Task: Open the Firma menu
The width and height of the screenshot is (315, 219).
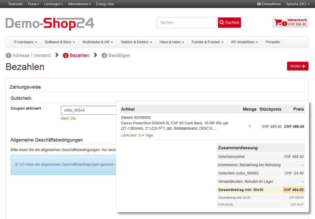Action: 33,4
